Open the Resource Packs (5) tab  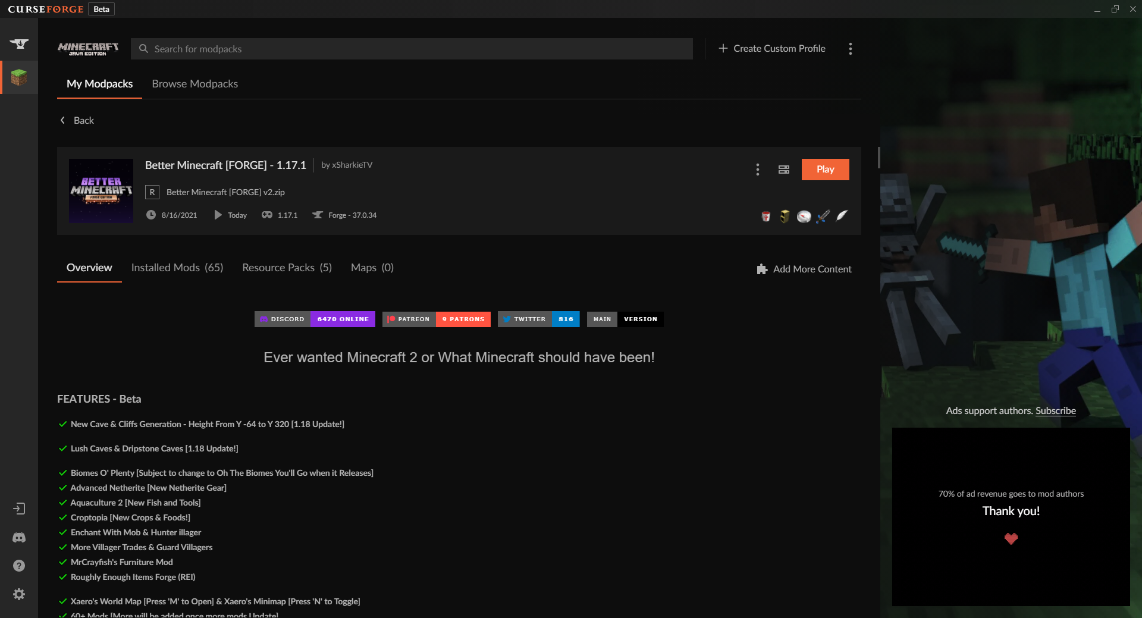click(287, 268)
